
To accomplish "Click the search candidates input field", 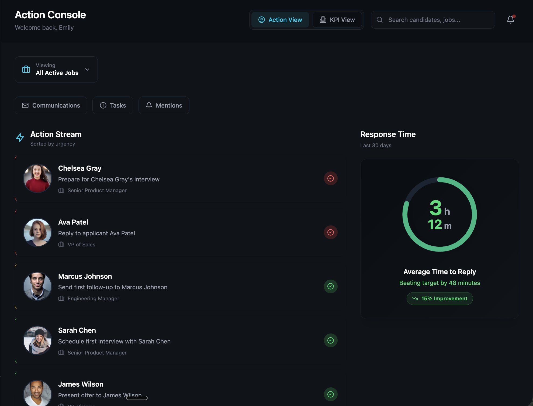I will point(432,20).
